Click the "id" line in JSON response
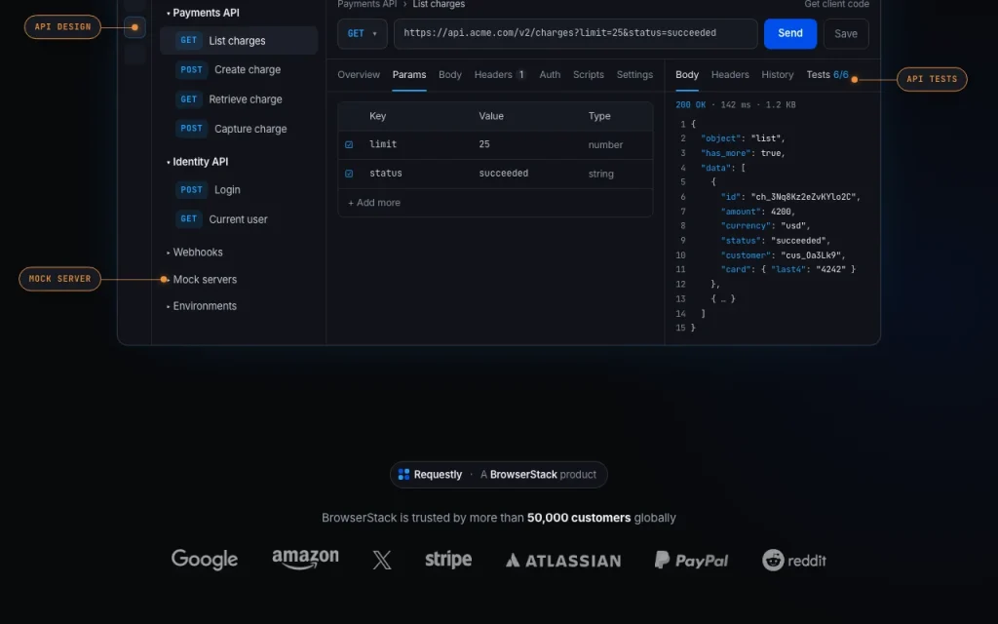 coord(790,197)
